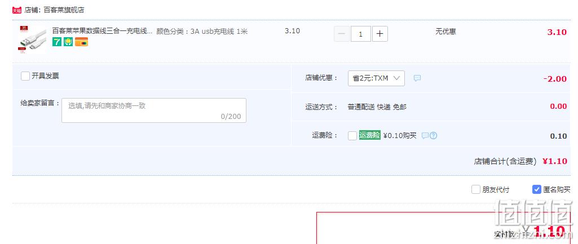Click the green shield guarantee icon
Screen dimensions: 578x244
68,42
